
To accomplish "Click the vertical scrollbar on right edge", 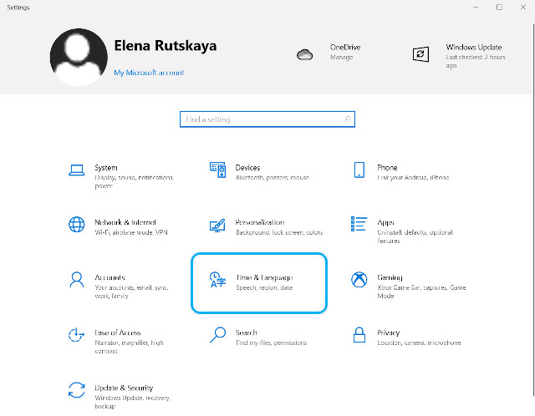I will (533, 210).
